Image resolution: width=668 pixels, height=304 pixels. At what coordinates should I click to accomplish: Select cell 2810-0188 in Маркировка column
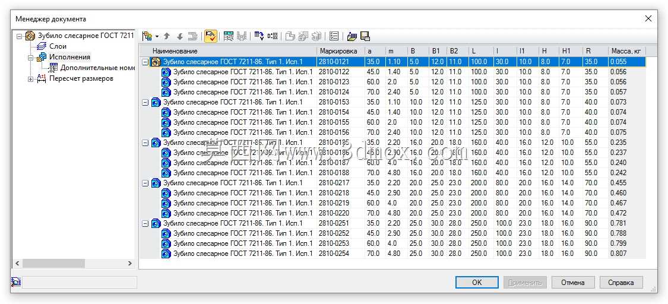[x=341, y=173]
